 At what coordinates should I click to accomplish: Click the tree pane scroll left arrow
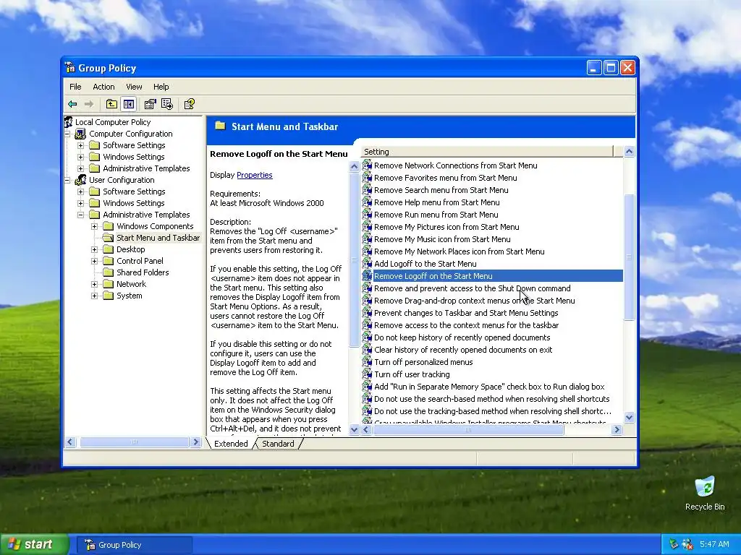(70, 442)
